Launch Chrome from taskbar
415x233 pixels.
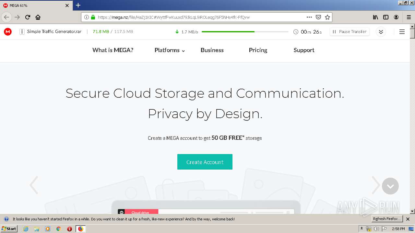pyautogui.click(x=59, y=229)
